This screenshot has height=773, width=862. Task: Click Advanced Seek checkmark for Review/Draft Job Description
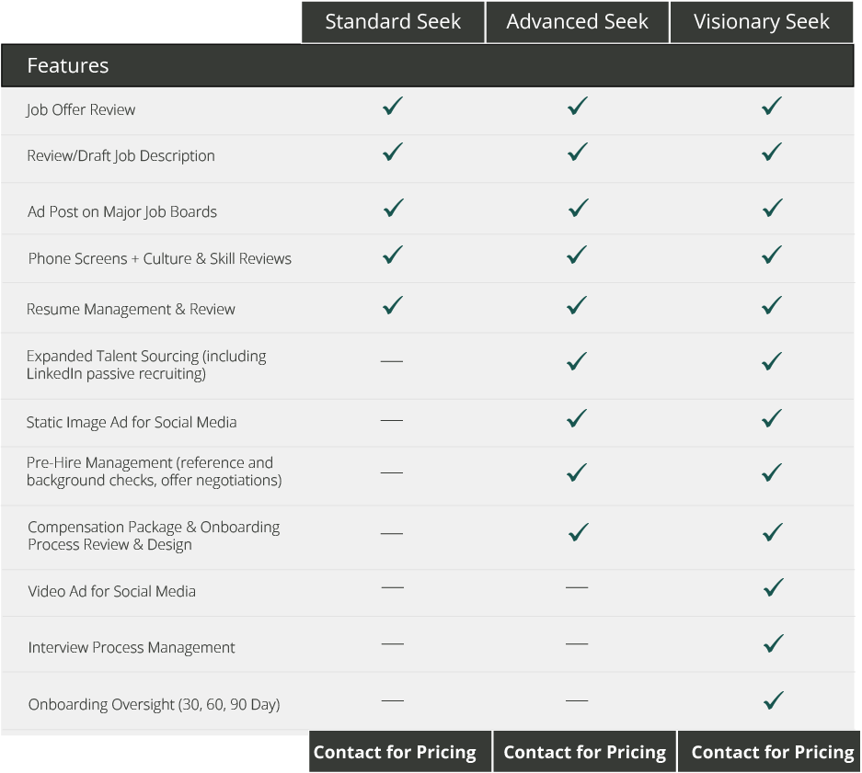point(577,152)
